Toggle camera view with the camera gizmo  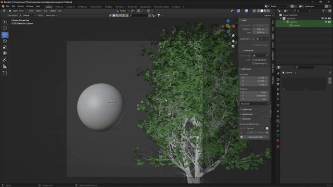233,46
